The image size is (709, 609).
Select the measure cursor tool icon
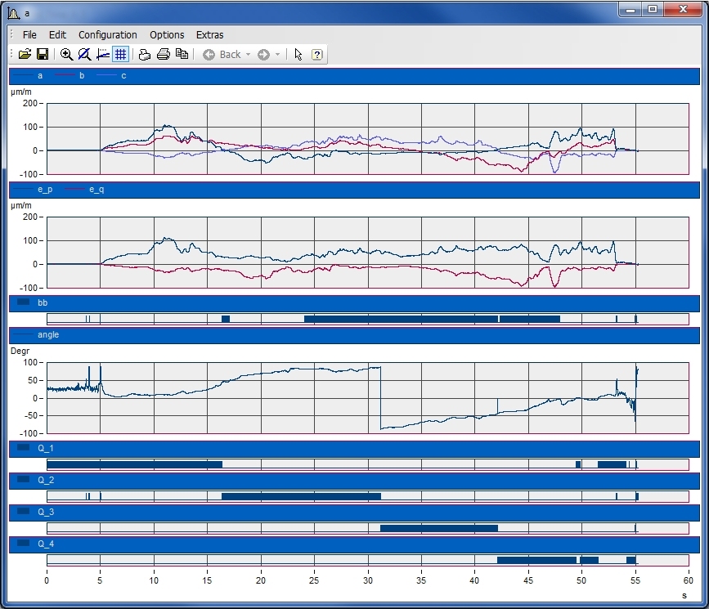tap(103, 55)
